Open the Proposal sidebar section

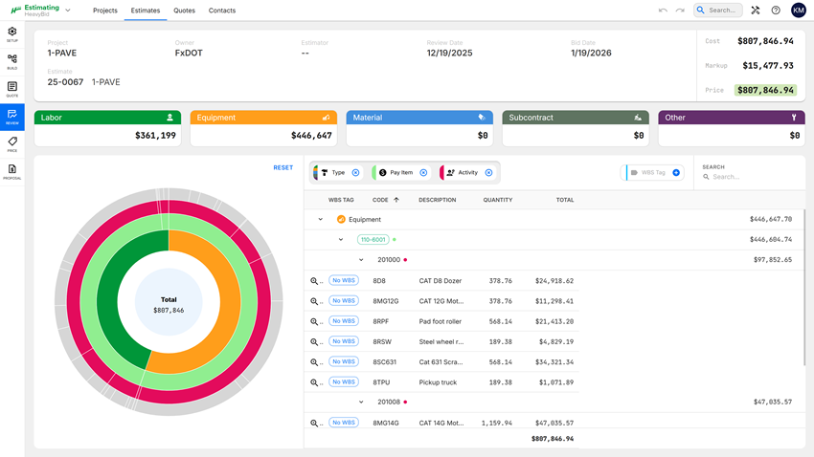coord(11,171)
